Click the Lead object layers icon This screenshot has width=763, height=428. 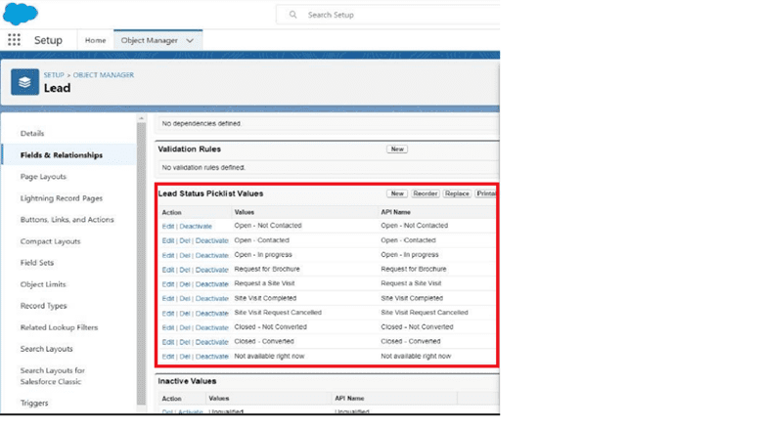[25, 82]
